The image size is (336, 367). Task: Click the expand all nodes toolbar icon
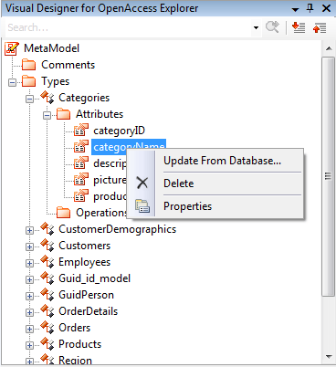pos(299,27)
